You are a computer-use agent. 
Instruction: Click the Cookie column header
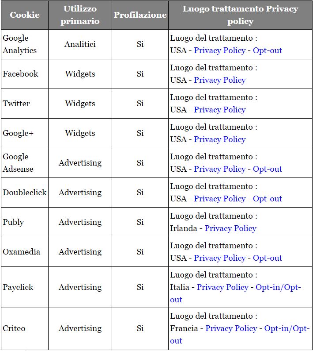tap(25, 15)
